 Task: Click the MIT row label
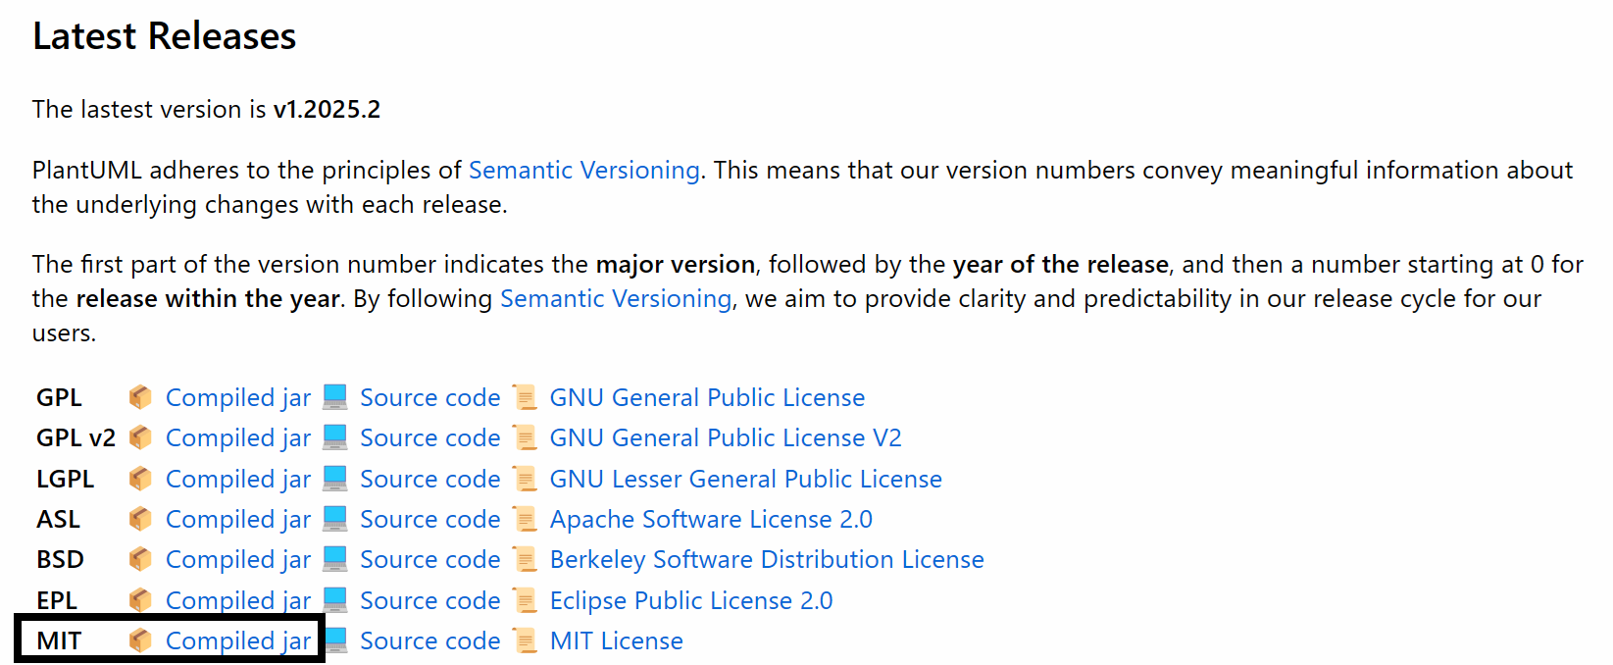[59, 640]
